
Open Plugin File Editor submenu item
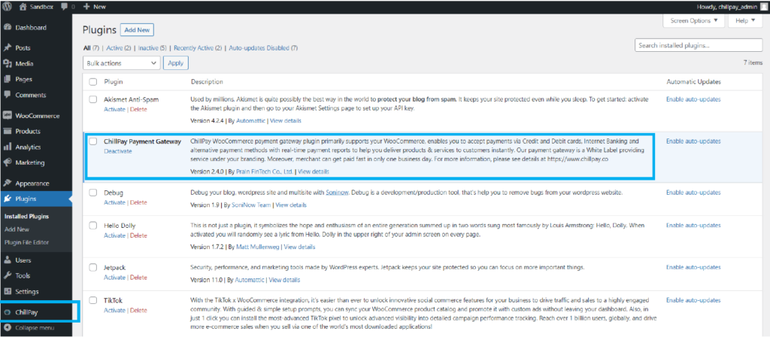click(26, 241)
